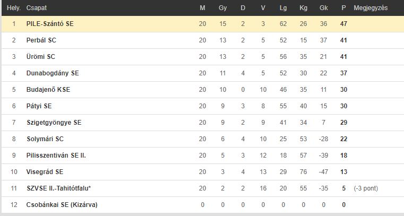
Task: Select the Gy wins column header
Action: pyautogui.click(x=222, y=8)
